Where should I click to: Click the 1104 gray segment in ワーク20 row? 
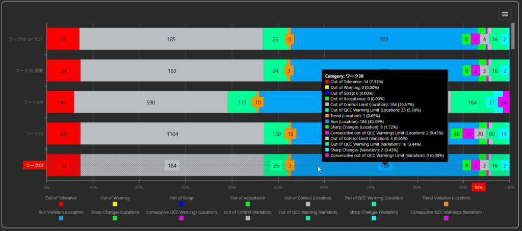(x=172, y=134)
